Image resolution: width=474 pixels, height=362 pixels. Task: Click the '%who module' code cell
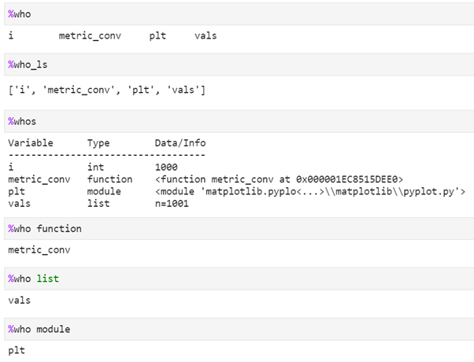pyautogui.click(x=239, y=329)
